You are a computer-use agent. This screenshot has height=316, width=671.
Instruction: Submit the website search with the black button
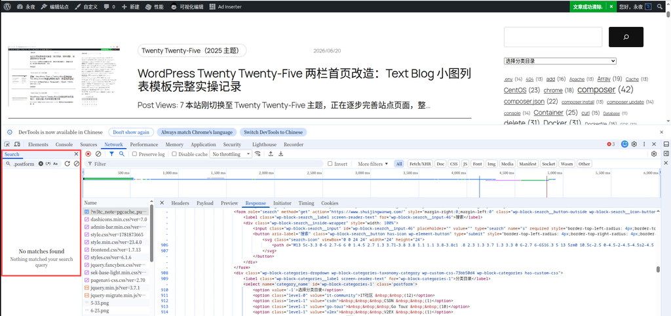click(626, 37)
